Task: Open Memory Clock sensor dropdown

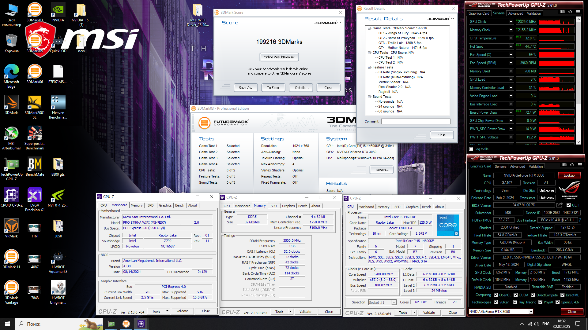Action: [511, 30]
